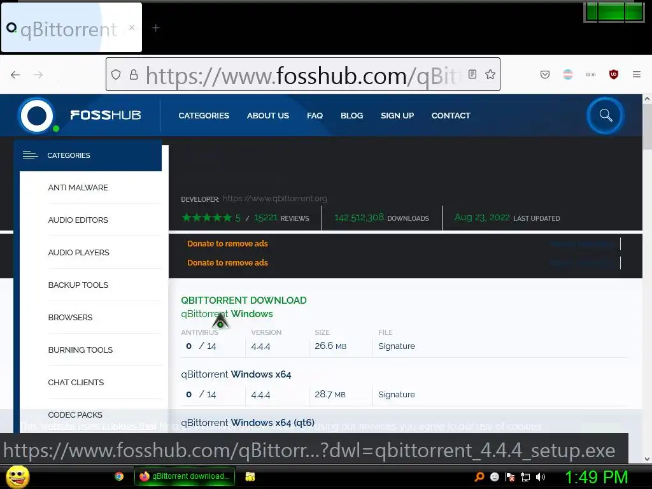
Task: Click the padlock site security icon
Action: [x=134, y=74]
